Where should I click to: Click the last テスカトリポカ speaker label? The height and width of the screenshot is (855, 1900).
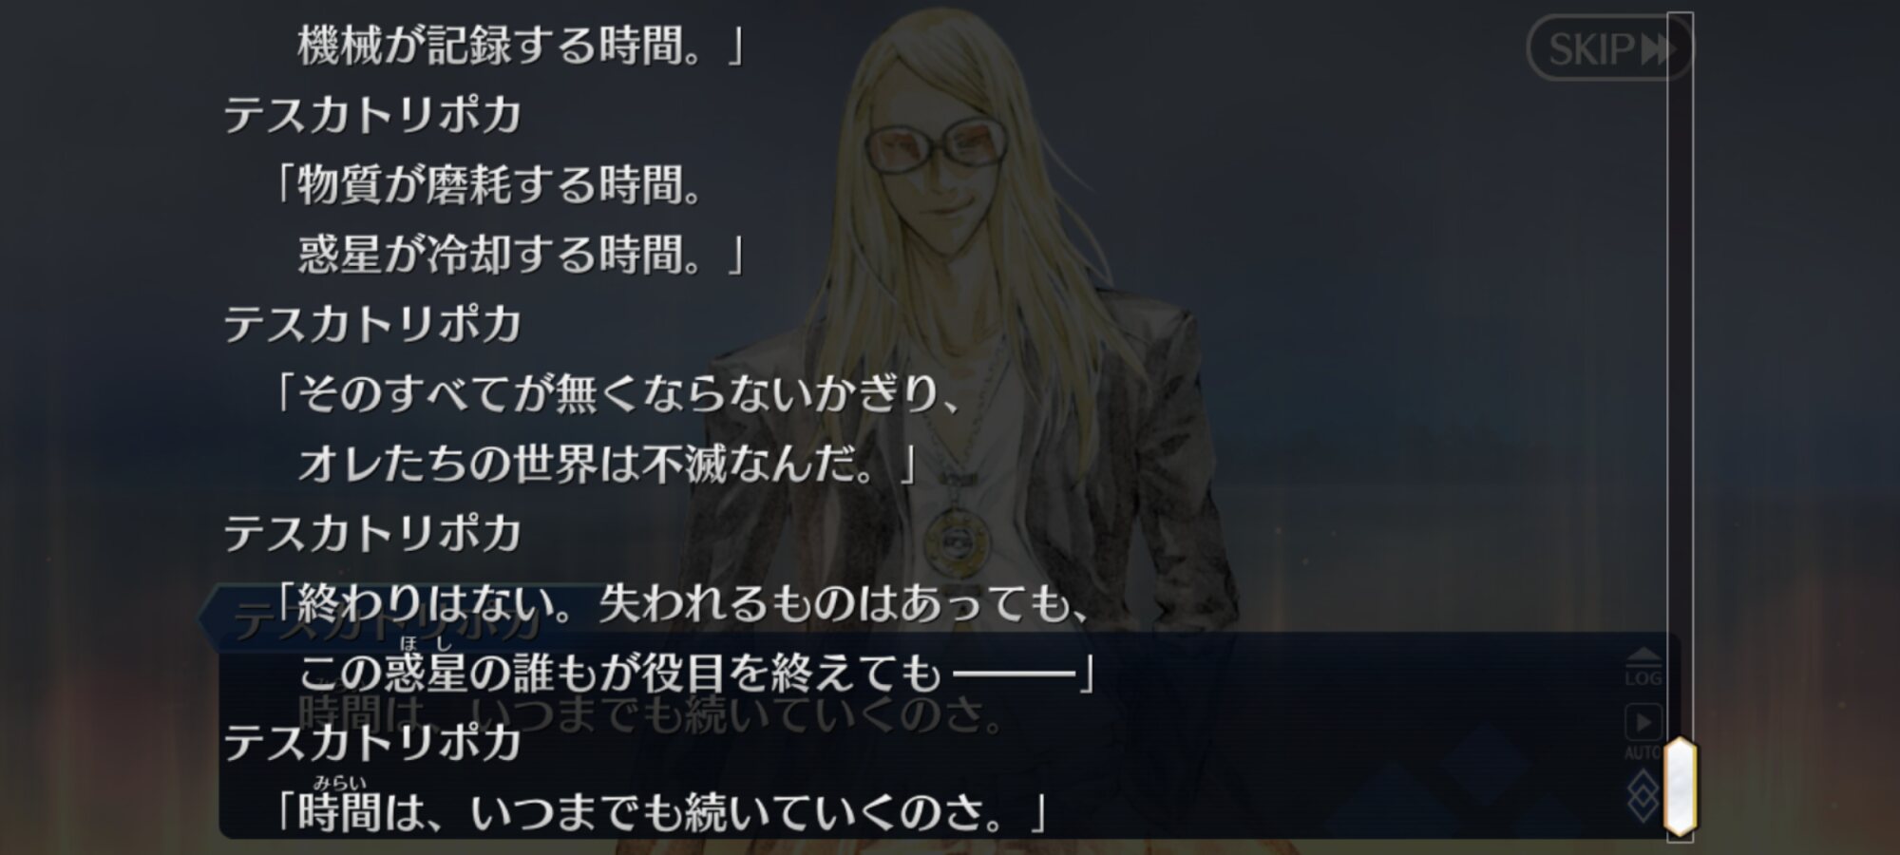372,742
